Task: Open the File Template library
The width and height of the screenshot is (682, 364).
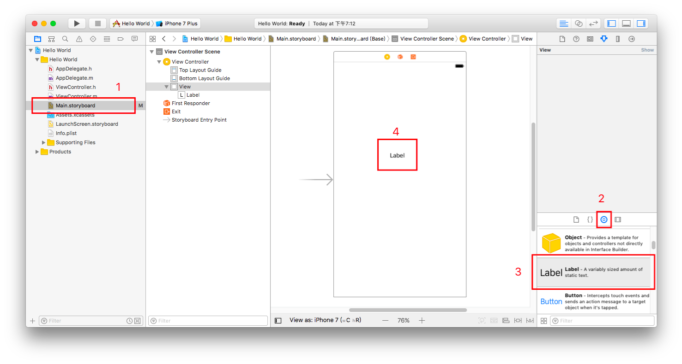Action: click(x=576, y=219)
